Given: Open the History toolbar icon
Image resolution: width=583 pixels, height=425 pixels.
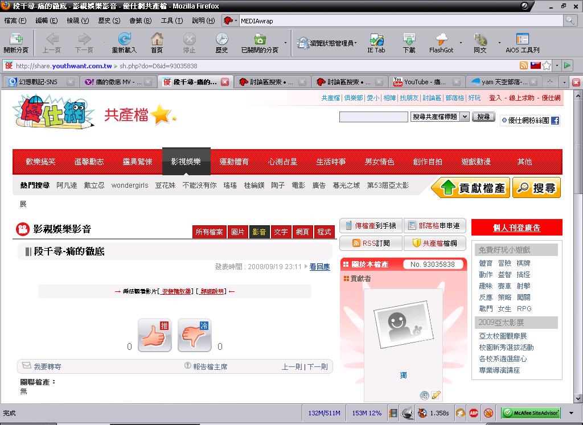Looking at the screenshot, I should coord(221,40).
